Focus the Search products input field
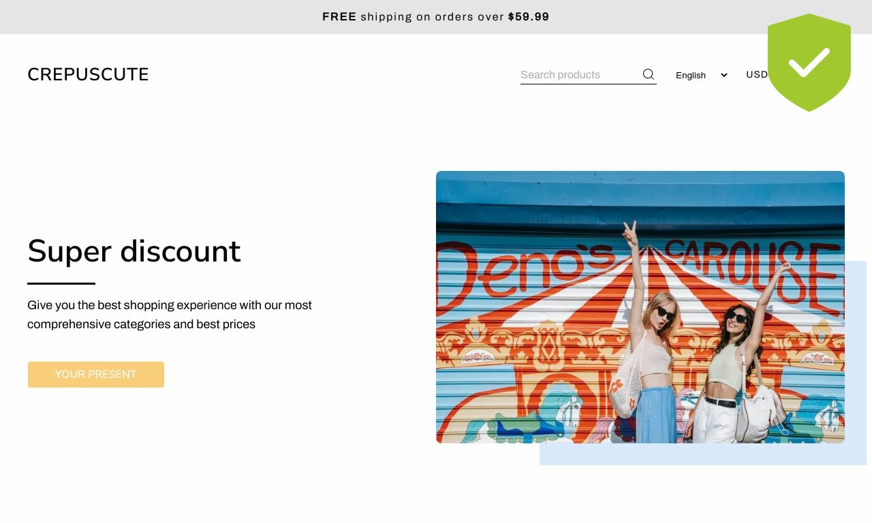The width and height of the screenshot is (872, 523). point(580,74)
